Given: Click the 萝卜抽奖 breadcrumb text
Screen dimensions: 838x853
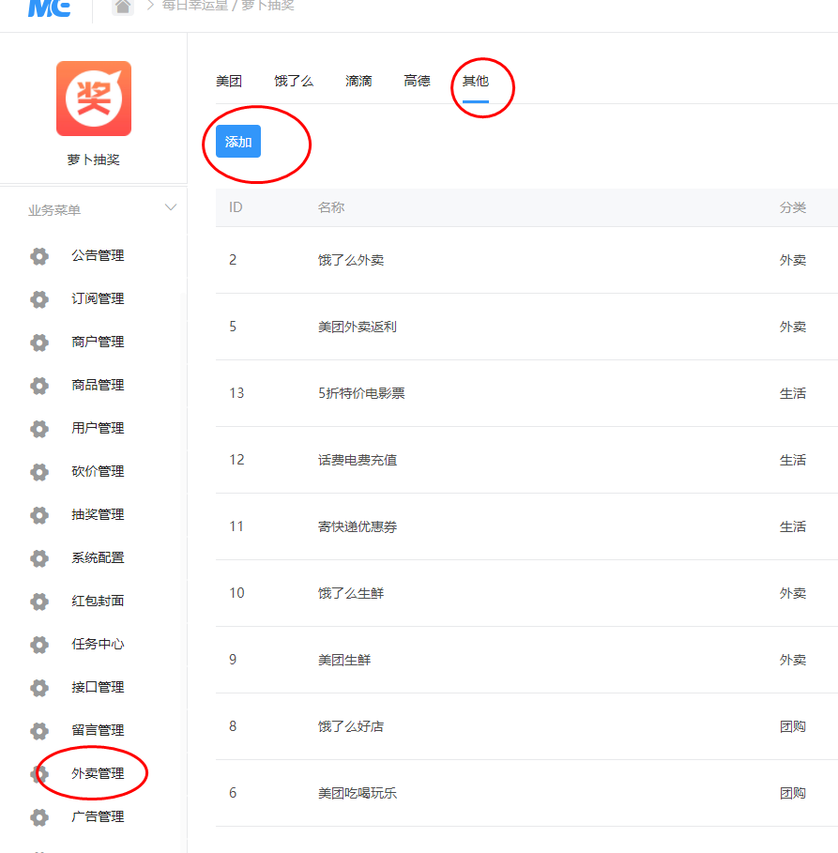Looking at the screenshot, I should coord(267,6).
